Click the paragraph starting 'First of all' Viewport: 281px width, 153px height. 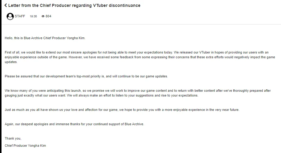click(x=140, y=57)
